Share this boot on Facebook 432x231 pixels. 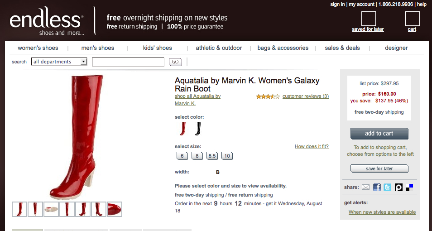coord(377,187)
